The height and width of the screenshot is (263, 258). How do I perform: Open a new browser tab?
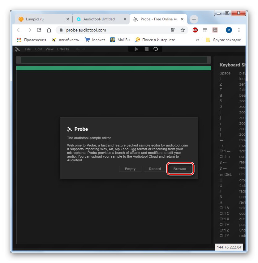click(194, 19)
